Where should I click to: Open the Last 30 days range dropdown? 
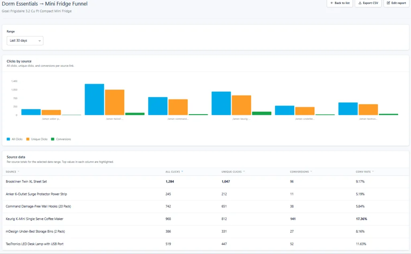[x=25, y=41]
